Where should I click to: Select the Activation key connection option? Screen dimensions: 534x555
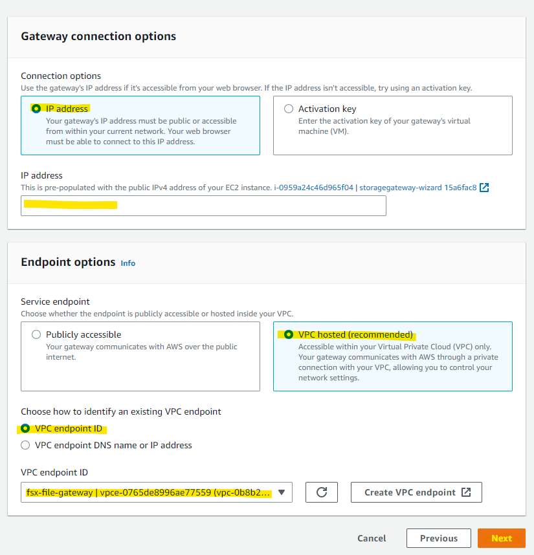click(289, 109)
